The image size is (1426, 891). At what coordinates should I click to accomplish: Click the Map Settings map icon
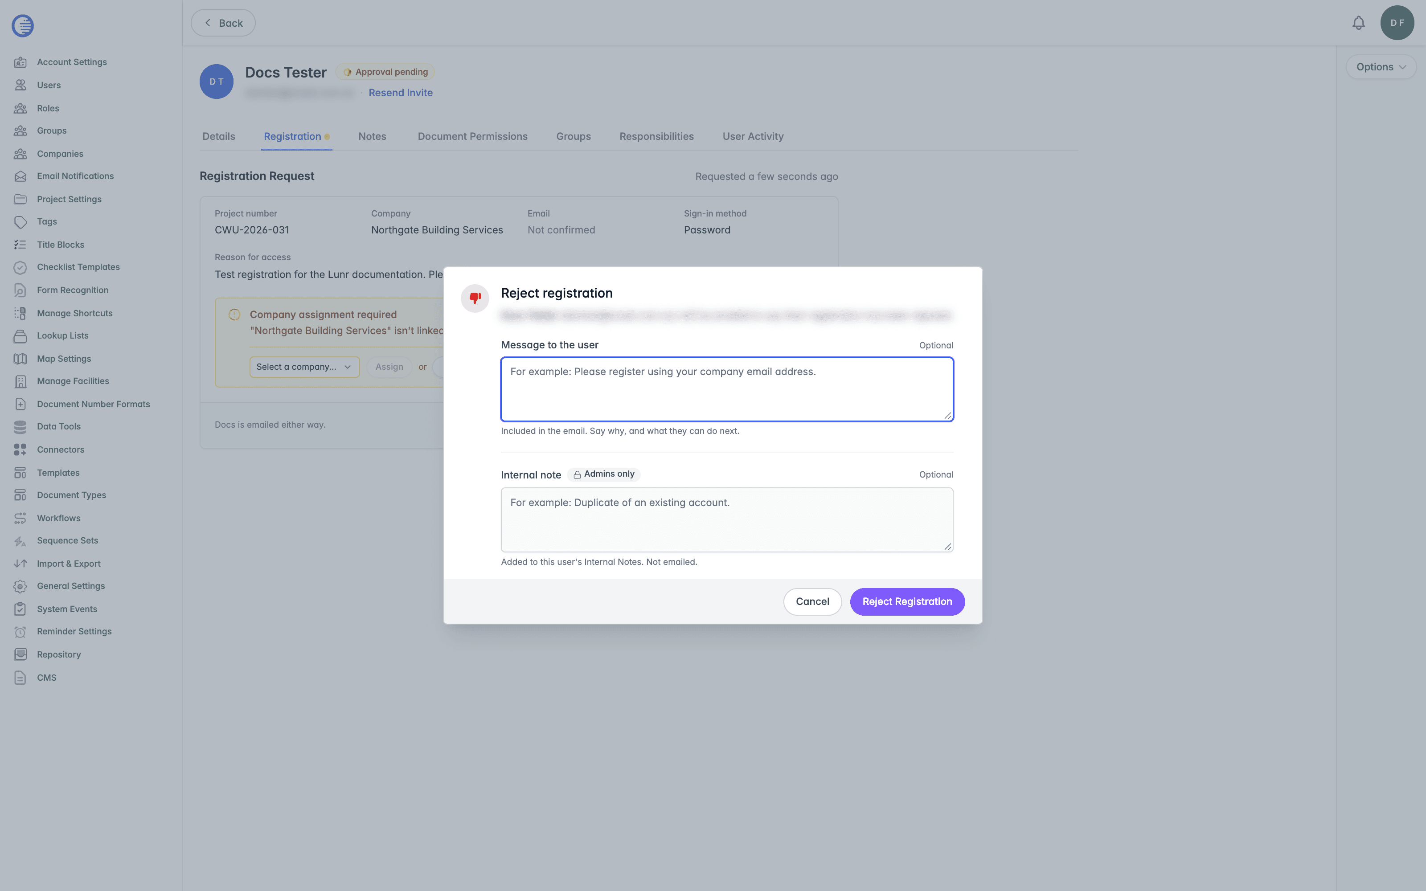tap(20, 358)
